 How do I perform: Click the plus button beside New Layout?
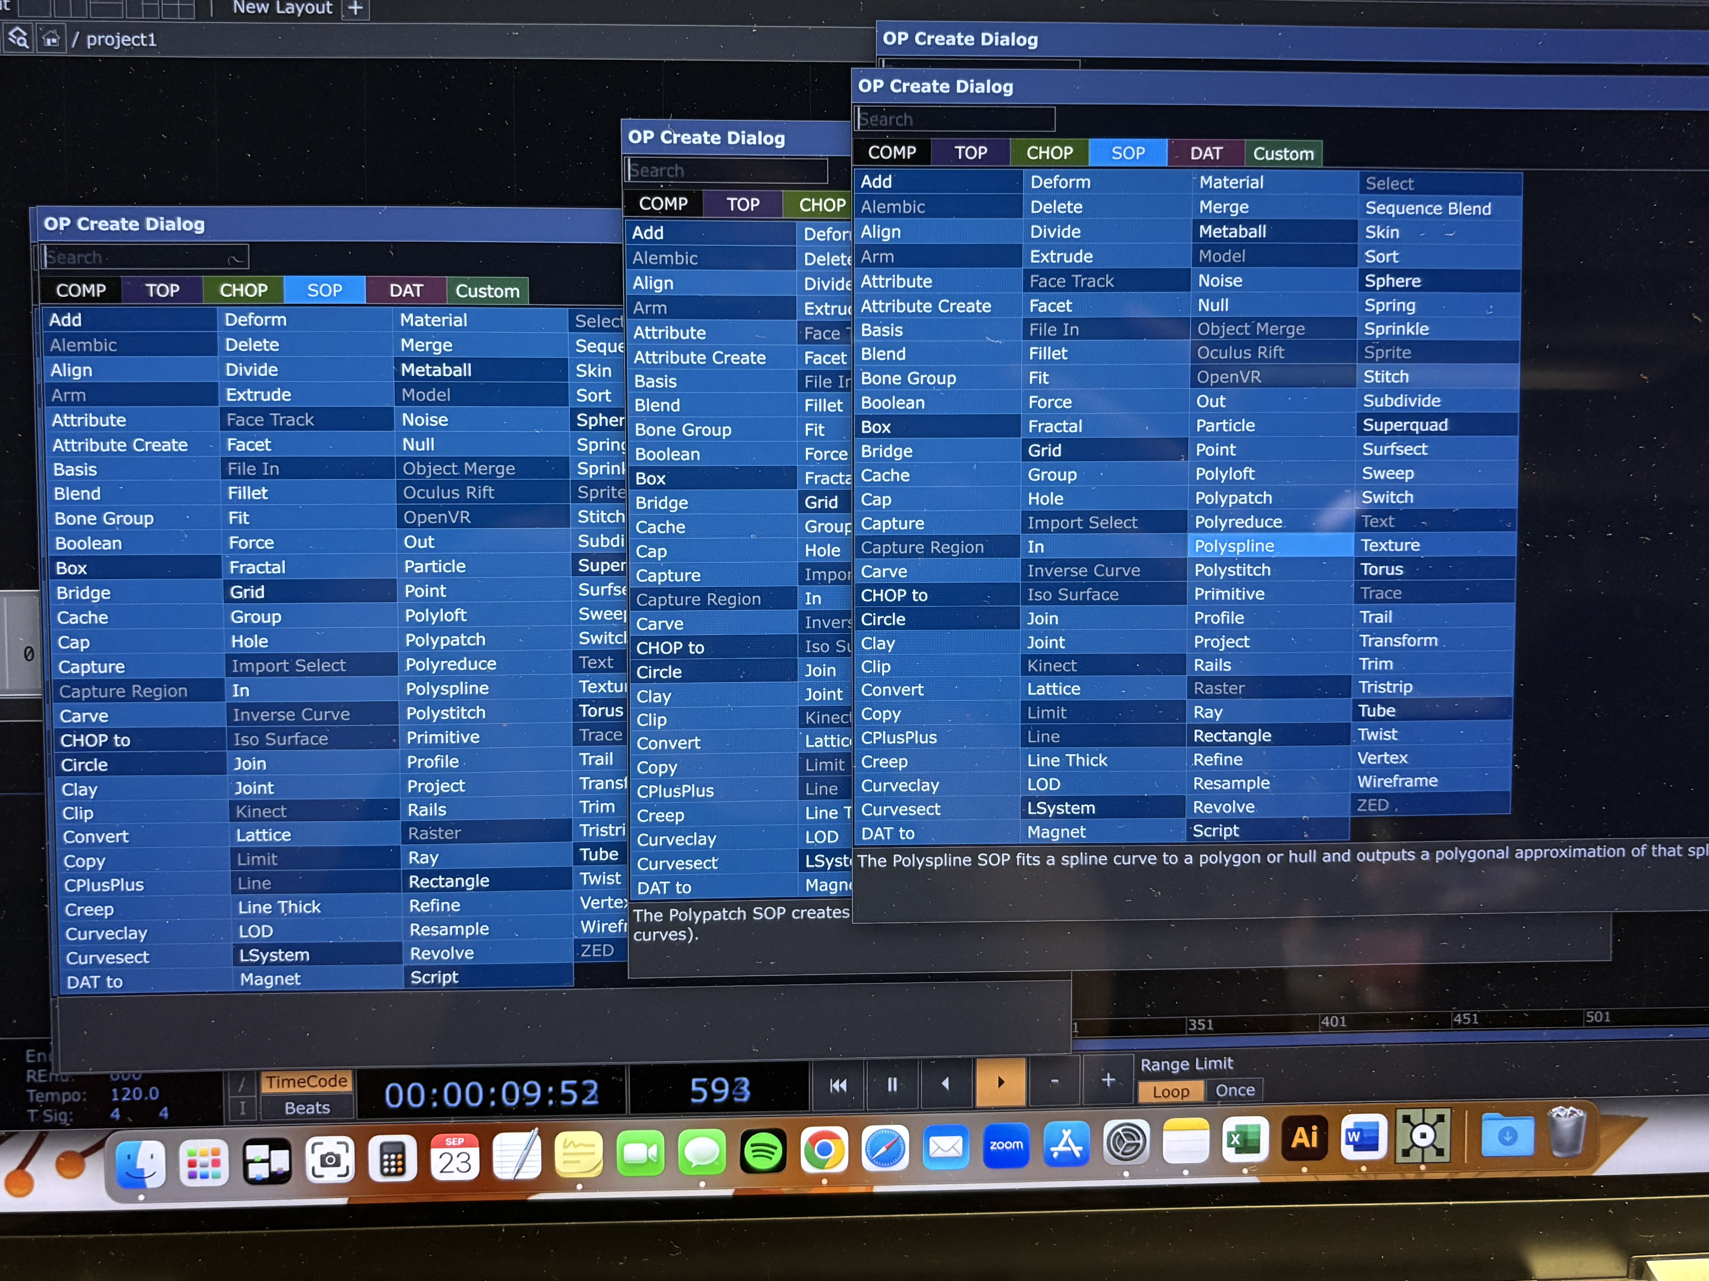click(355, 9)
